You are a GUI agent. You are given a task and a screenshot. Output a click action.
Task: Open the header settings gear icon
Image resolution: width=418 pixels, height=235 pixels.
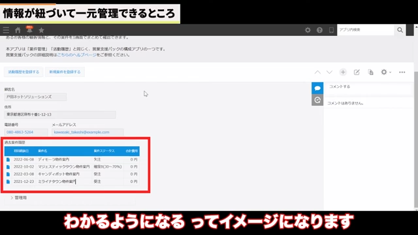coord(308,30)
